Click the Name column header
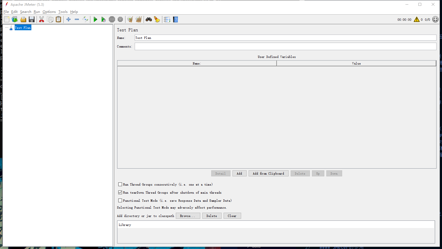Screen dimensions: 442x249 [x=197, y=63]
